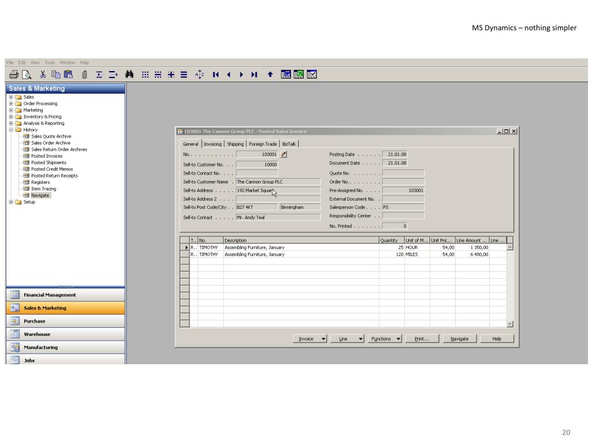592x444 pixels.
Task: Expand the Order Processing folder
Action: pyautogui.click(x=11, y=103)
